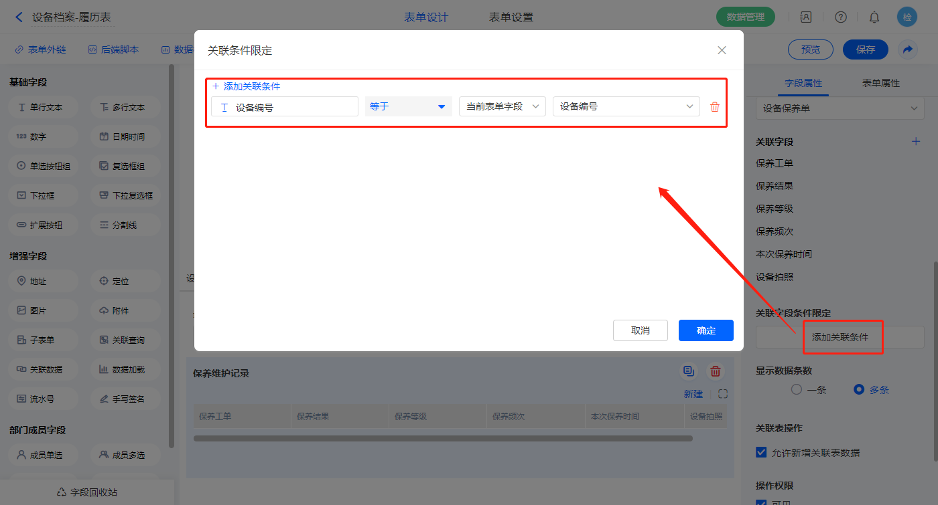938x505 pixels.
Task: Toggle the 允许新增关联表数据 checkbox
Action: pos(761,452)
